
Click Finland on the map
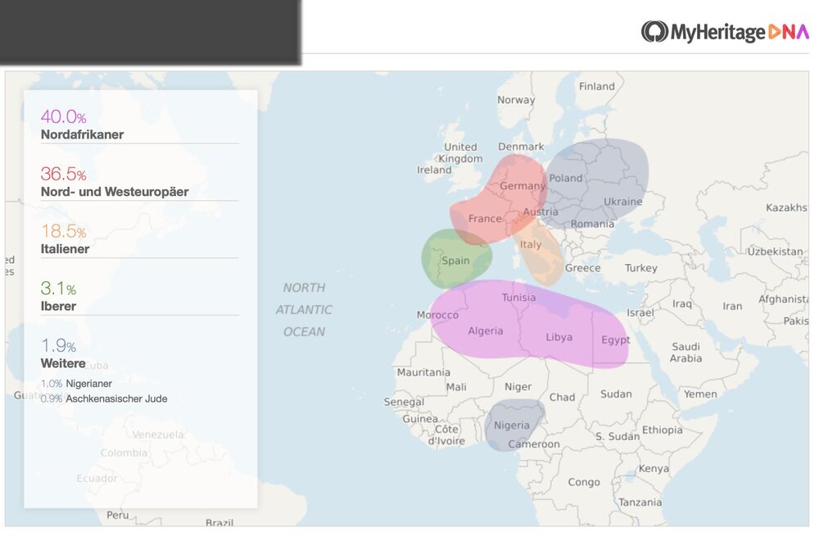596,86
